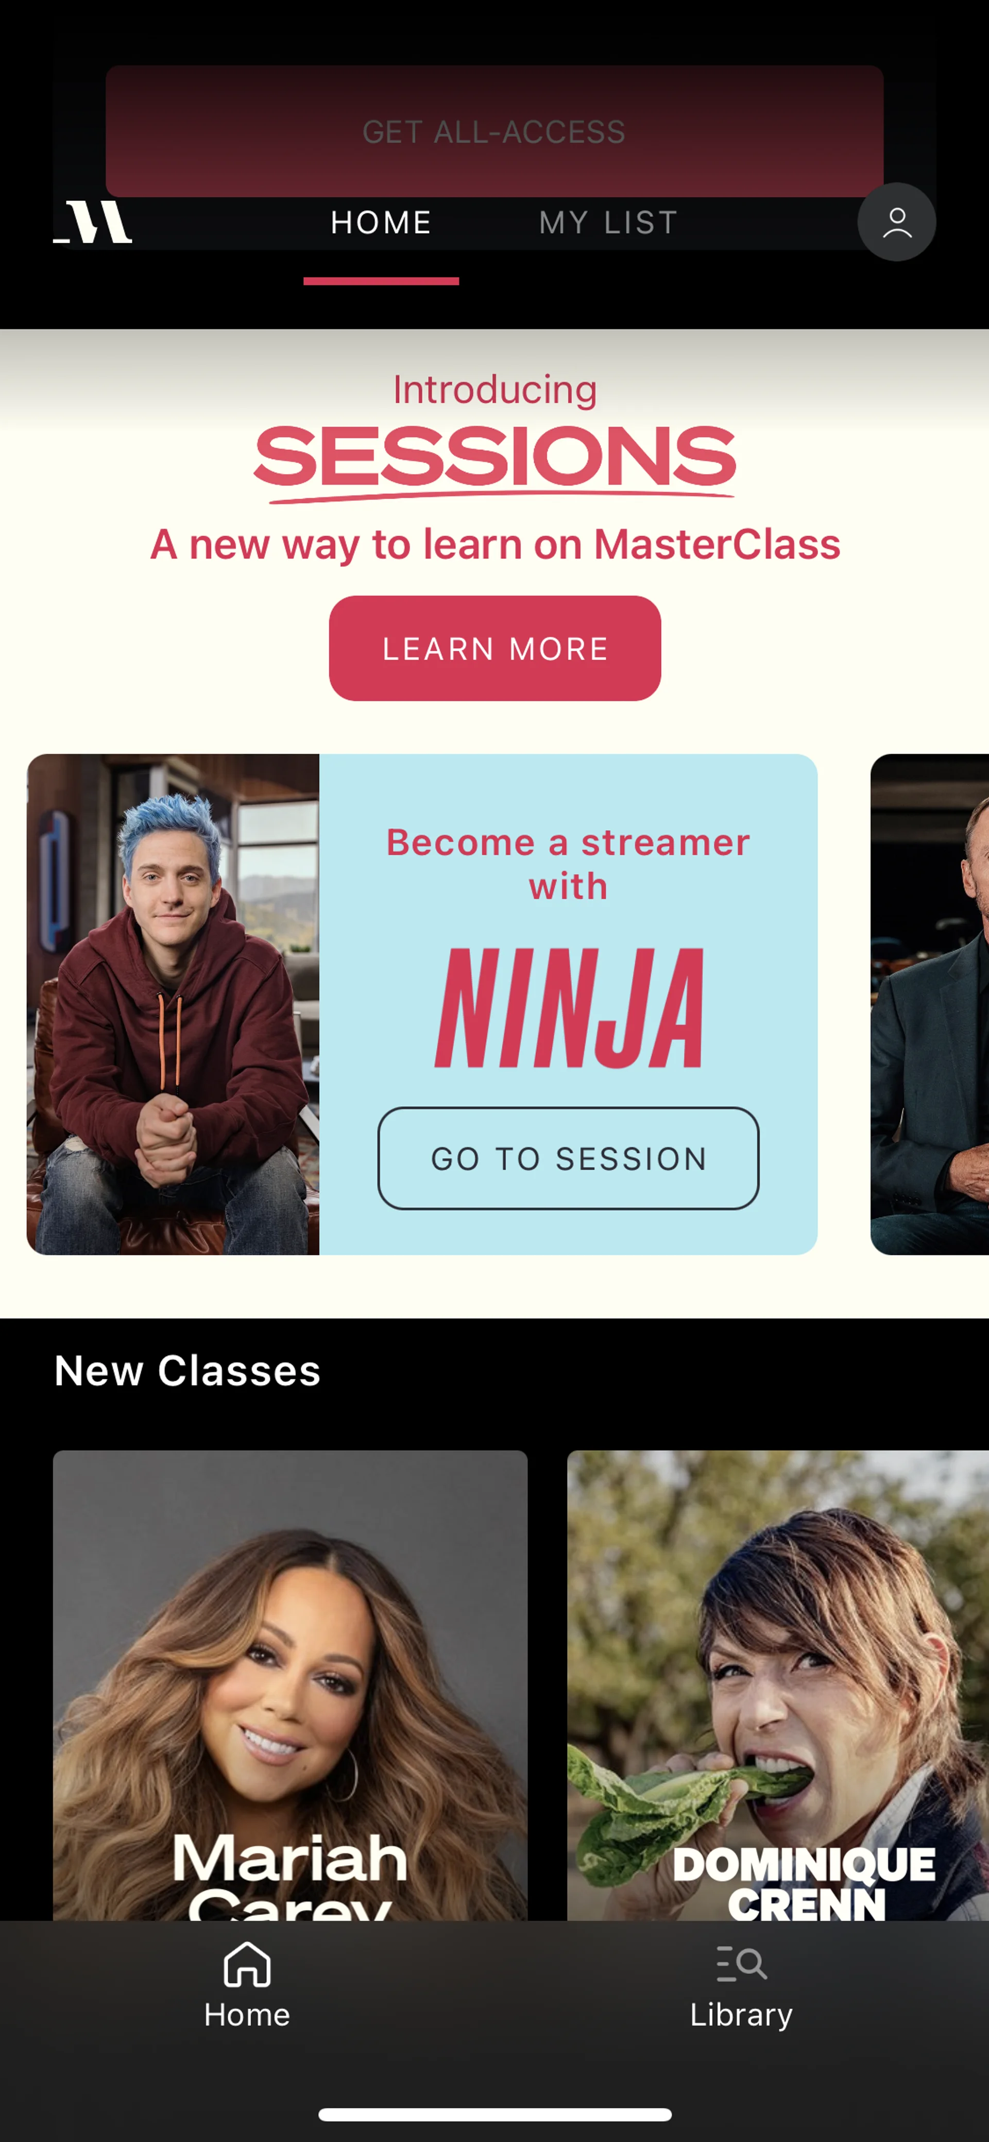Tap Ninja's photo in the session card
This screenshot has height=2142, width=989.
[173, 1004]
